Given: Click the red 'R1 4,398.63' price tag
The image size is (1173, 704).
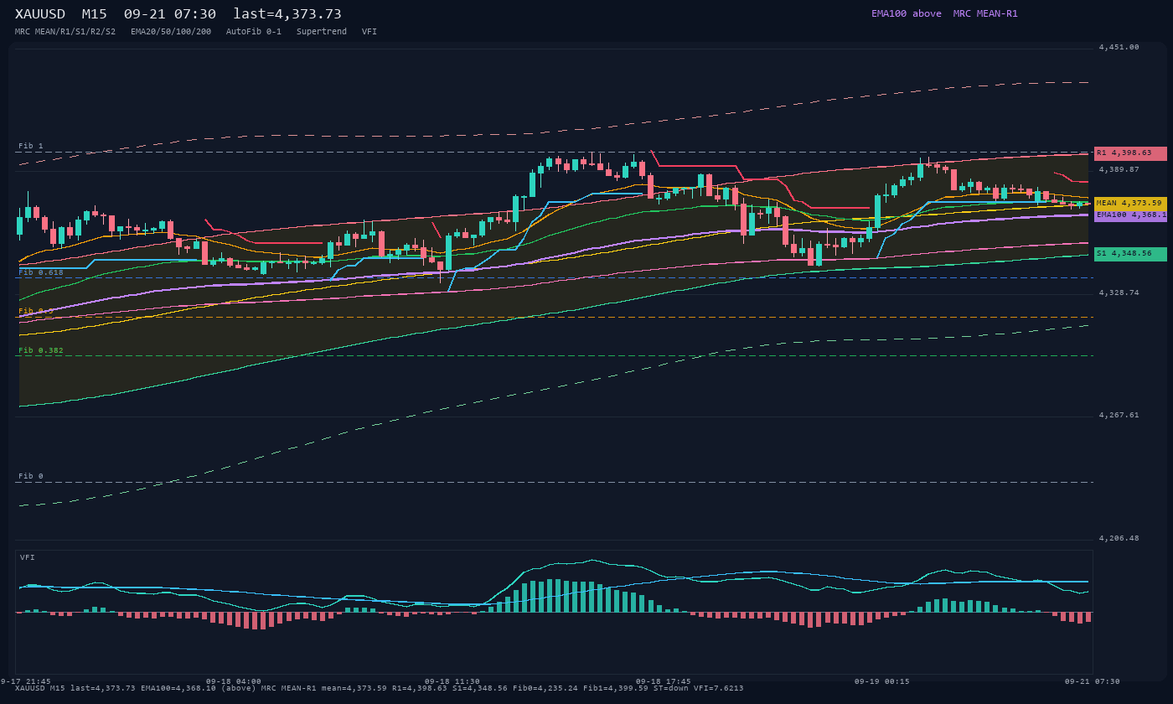Looking at the screenshot, I should pos(1130,153).
